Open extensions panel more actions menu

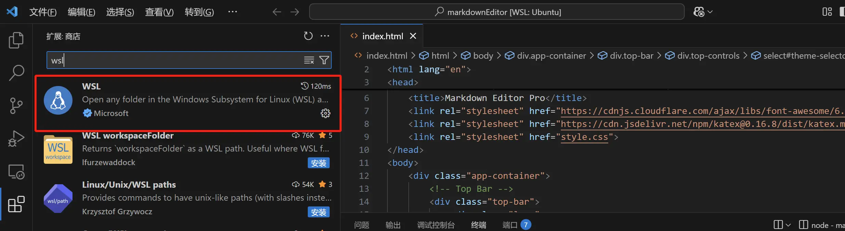(x=325, y=36)
